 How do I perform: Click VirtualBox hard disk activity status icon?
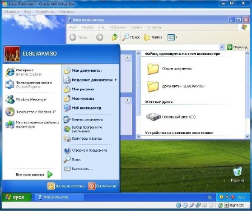click(179, 205)
